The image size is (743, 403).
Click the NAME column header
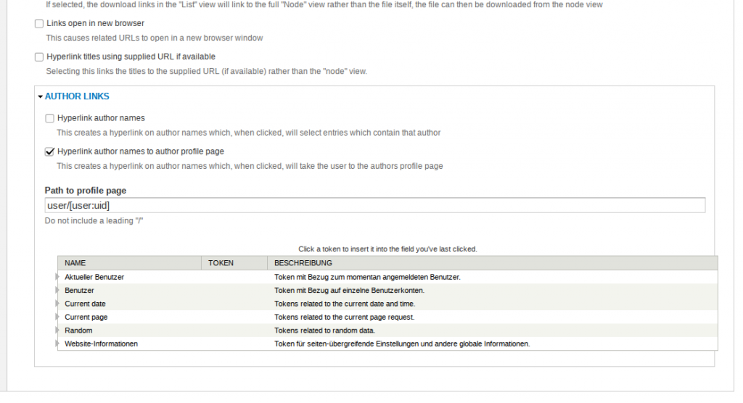[75, 263]
